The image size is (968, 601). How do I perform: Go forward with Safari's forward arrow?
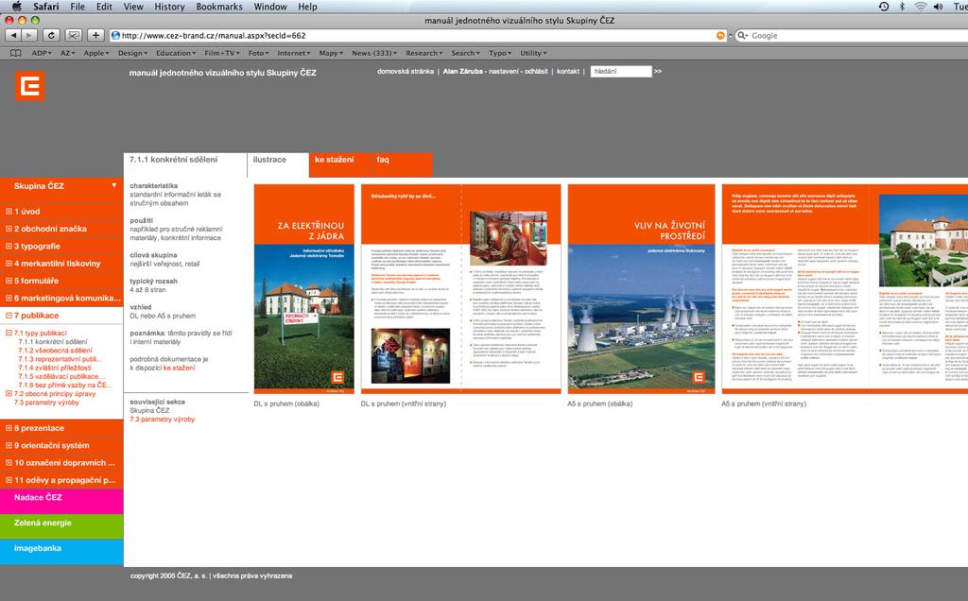pyautogui.click(x=29, y=36)
